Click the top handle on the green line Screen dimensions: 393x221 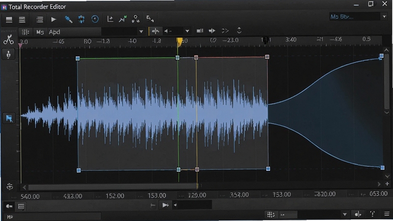(x=177, y=58)
